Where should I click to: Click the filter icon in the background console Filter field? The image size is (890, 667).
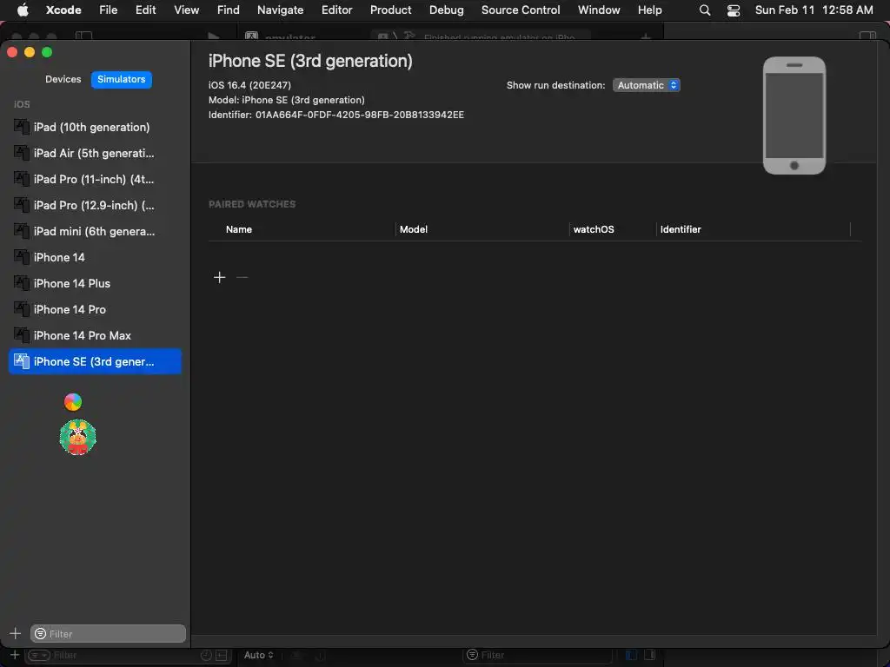pyautogui.click(x=472, y=655)
